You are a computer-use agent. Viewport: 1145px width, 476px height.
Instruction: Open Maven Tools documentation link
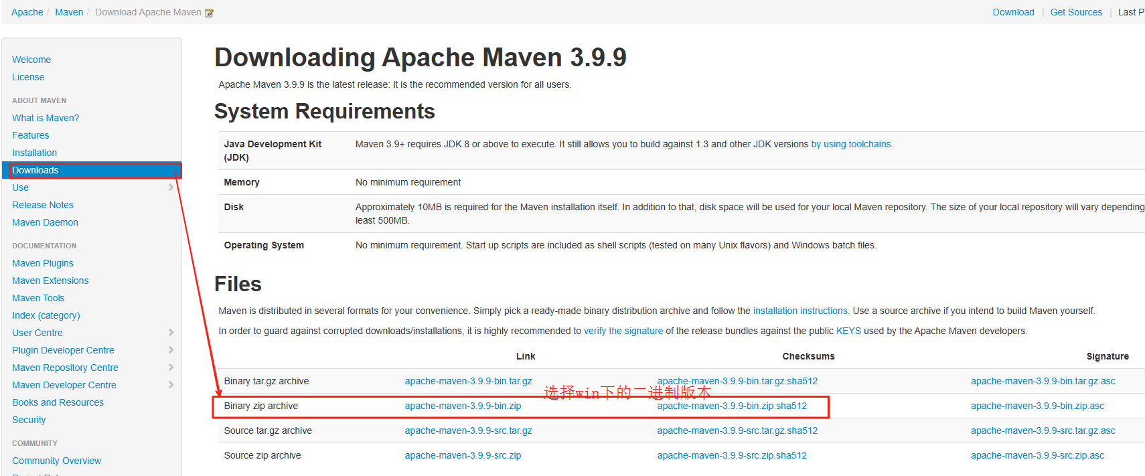pos(38,298)
